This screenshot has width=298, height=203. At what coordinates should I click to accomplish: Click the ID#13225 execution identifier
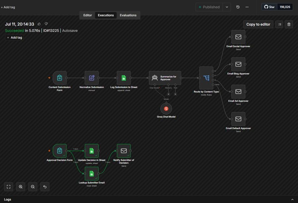[x=51, y=30]
